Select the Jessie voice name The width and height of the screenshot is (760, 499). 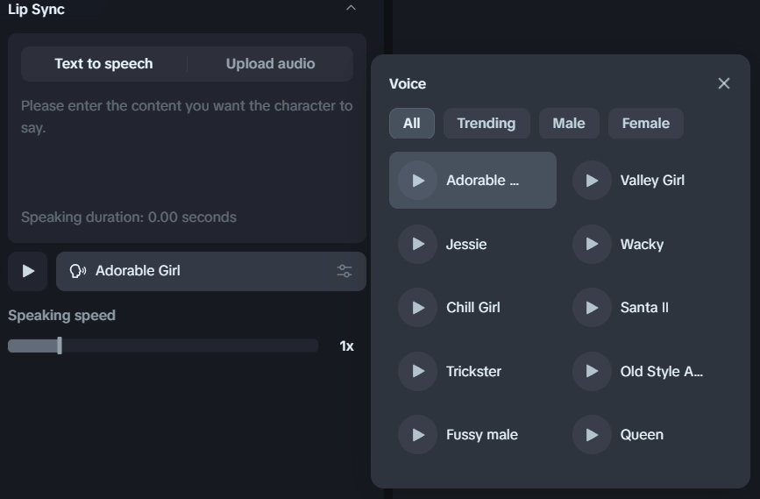(466, 244)
